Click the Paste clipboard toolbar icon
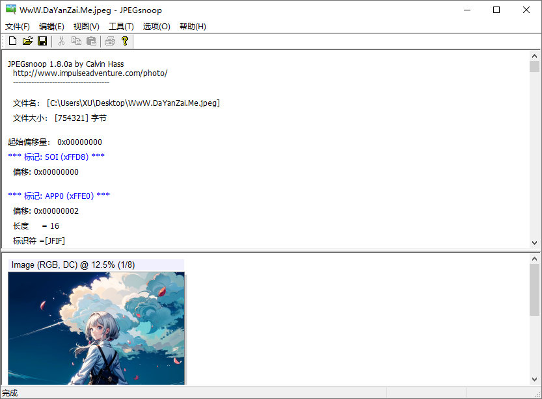Image resolution: width=542 pixels, height=399 pixels. (91, 41)
